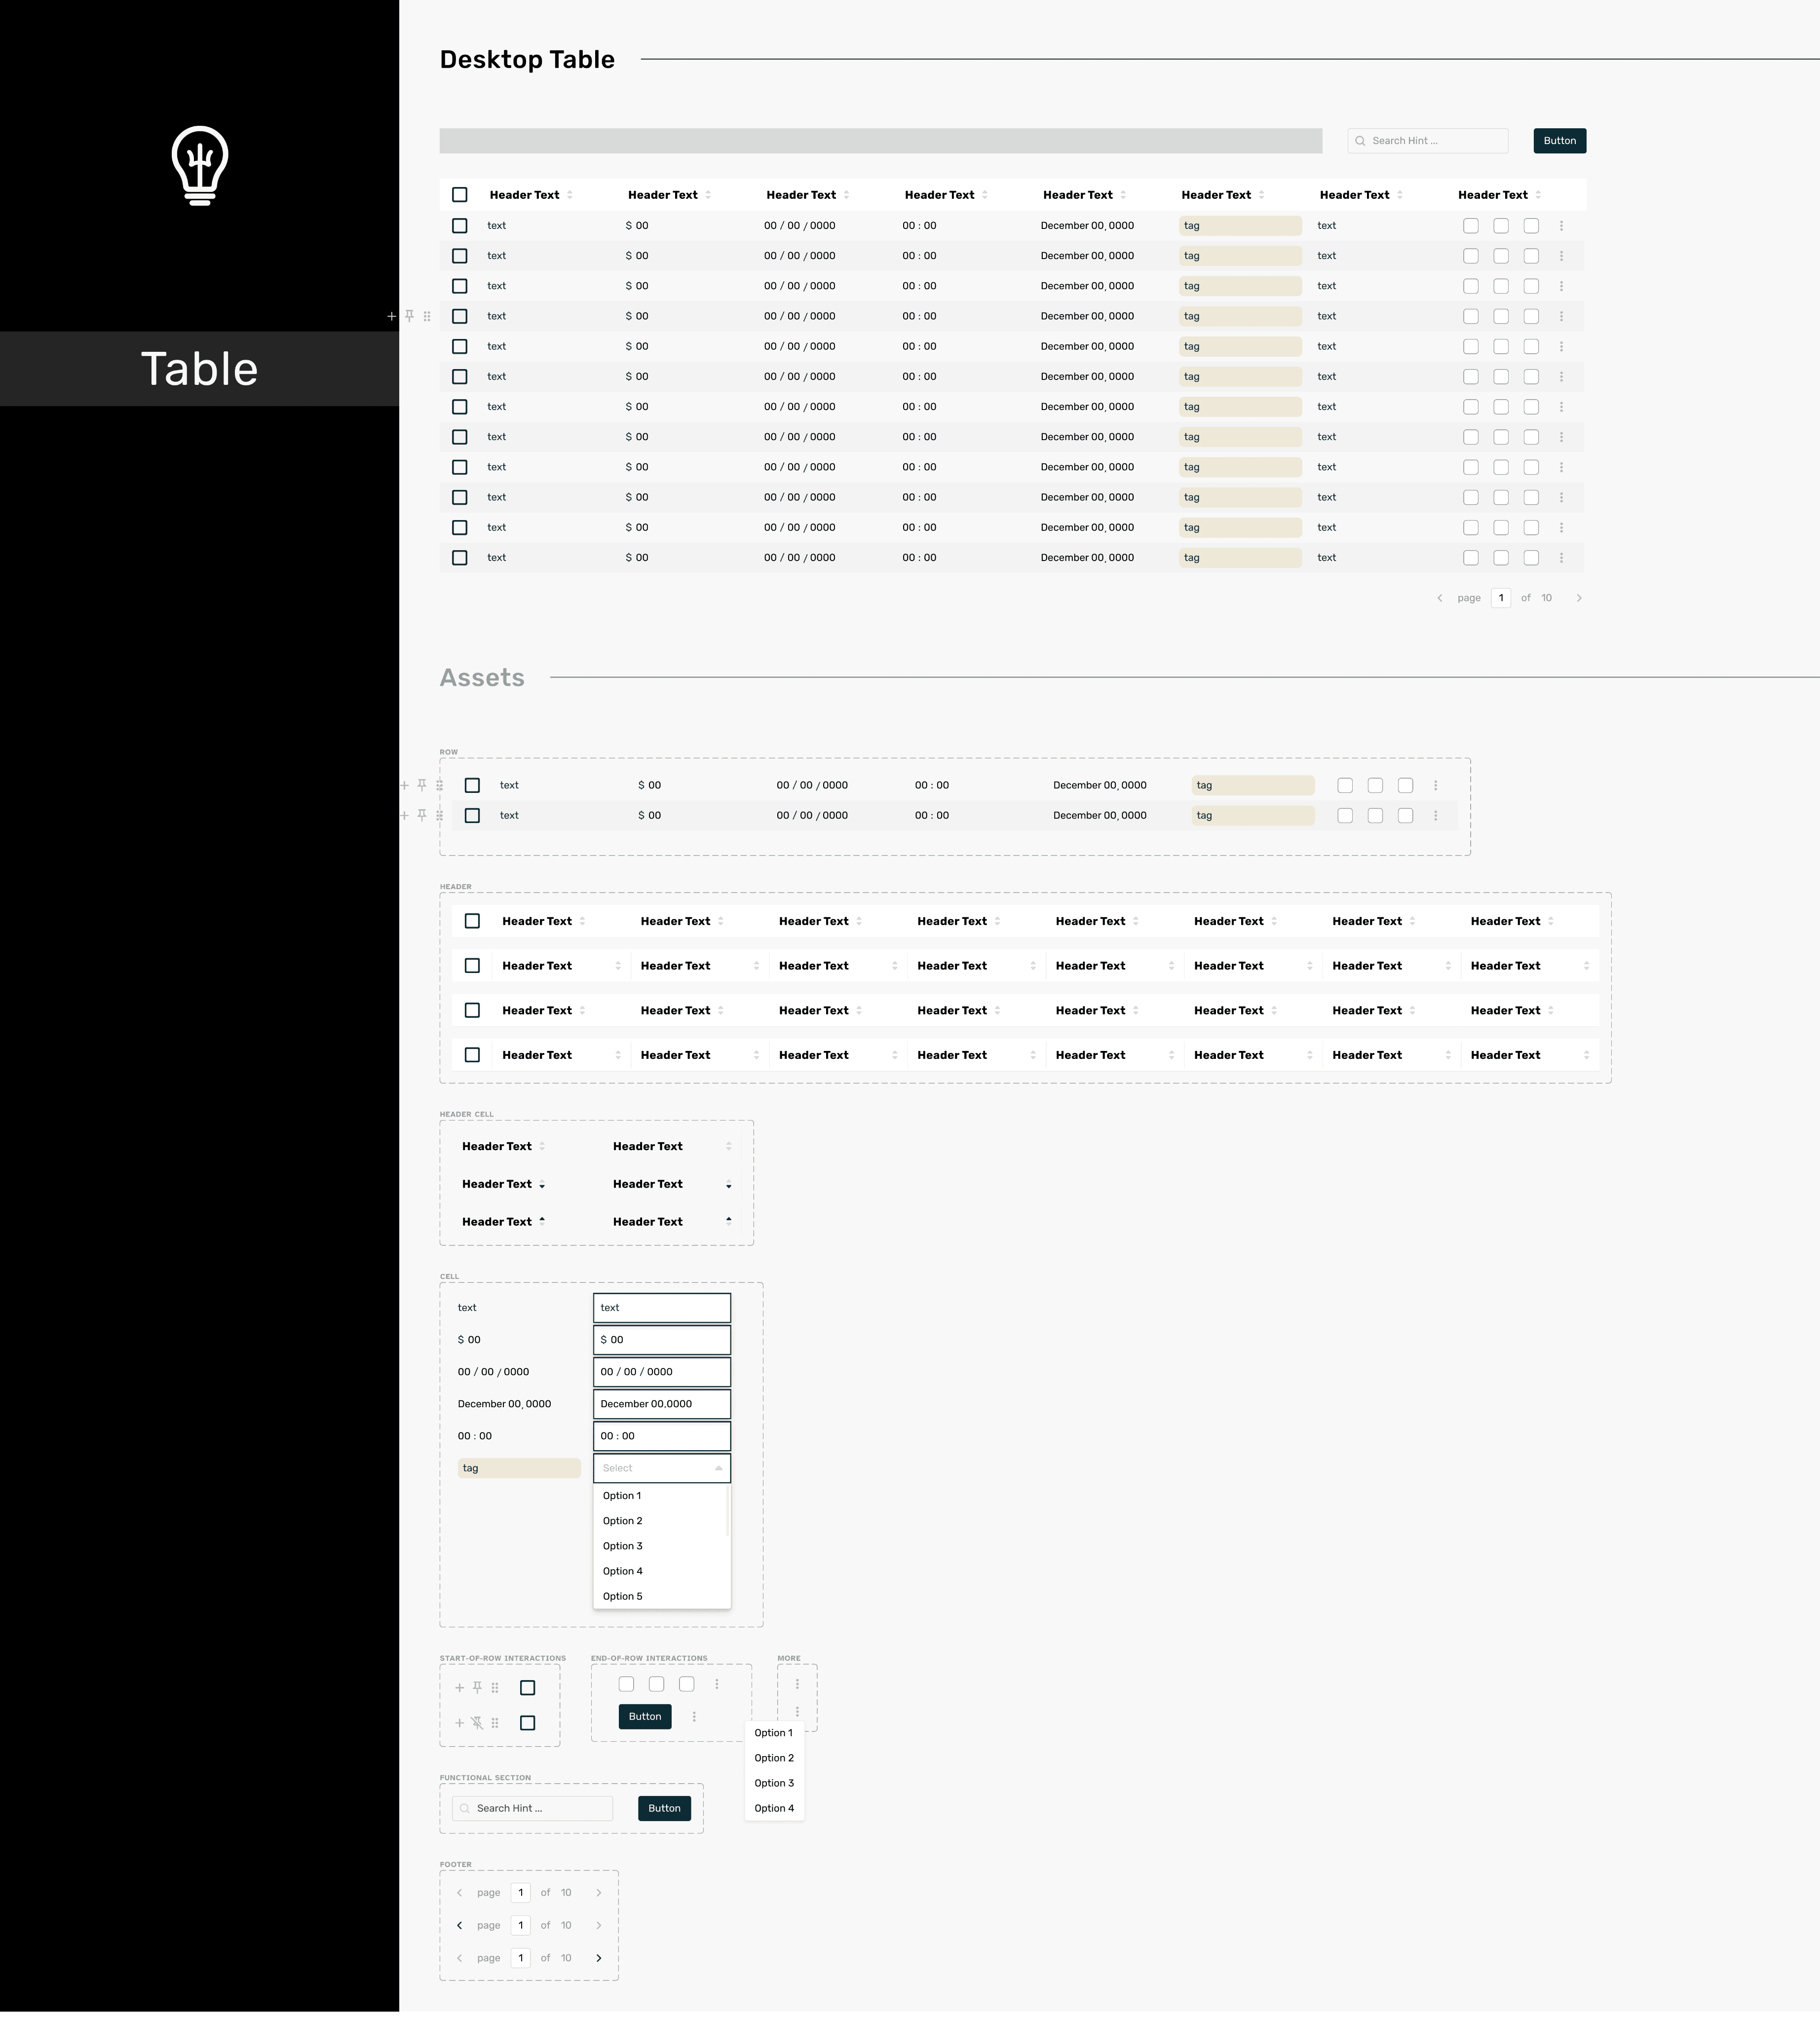Check the checkbox beside the unpin icon
Screen dimensions: 1820x2021
(528, 1722)
